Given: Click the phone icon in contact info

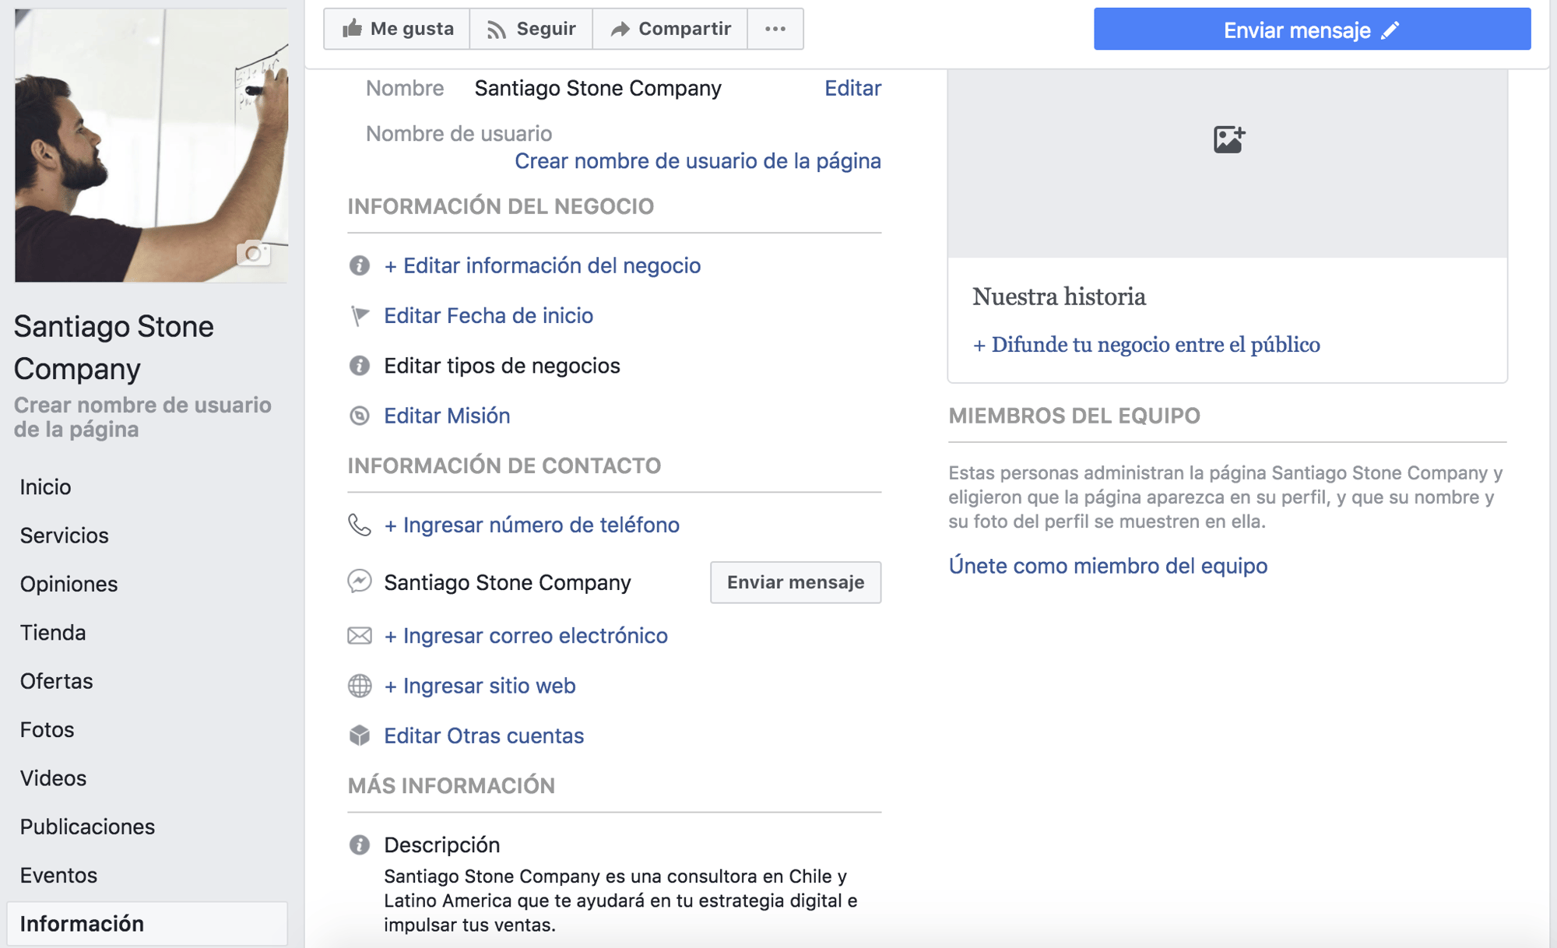Looking at the screenshot, I should point(359,525).
